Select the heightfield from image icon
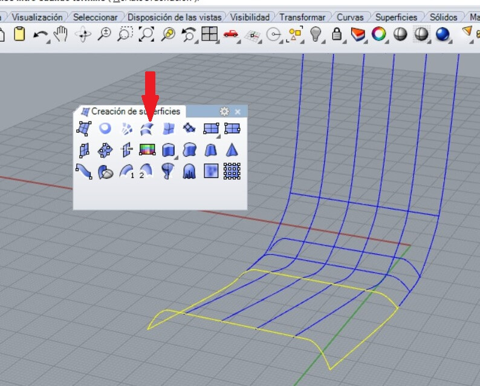 click(211, 171)
